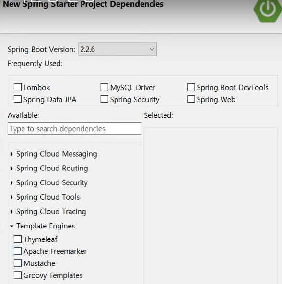This screenshot has width=282, height=284.
Task: Select the Template Engines tree label
Action: (x=46, y=226)
